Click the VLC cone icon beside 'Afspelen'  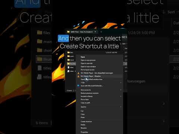tap(78, 76)
